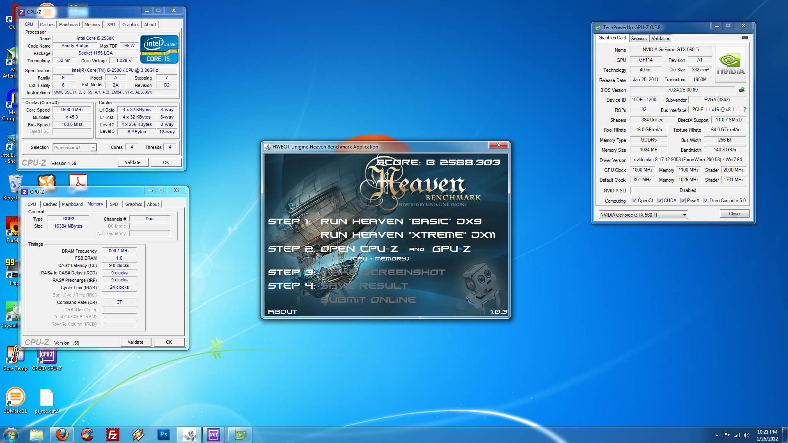Click the Intel Core i5 logo in CPU-Z
The width and height of the screenshot is (788, 443).
[159, 49]
